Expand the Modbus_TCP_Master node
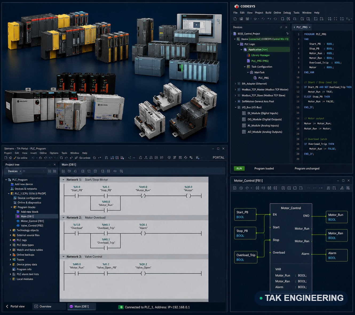 235,89
